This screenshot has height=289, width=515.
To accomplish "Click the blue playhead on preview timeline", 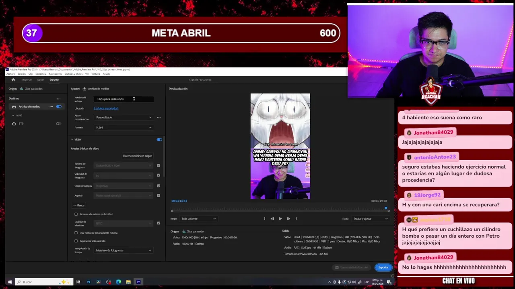I will pos(386,208).
